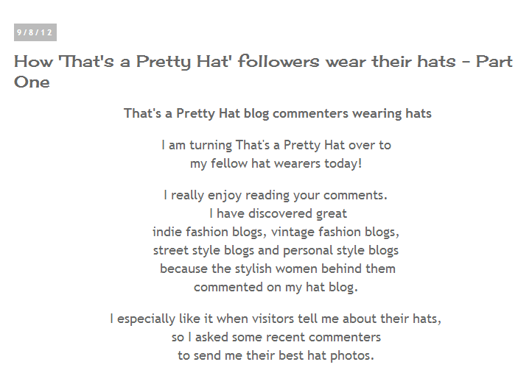Viewport: 518px width, 373px height.
Task: Click the 9/8/12 date badge
Action: pyautogui.click(x=35, y=32)
